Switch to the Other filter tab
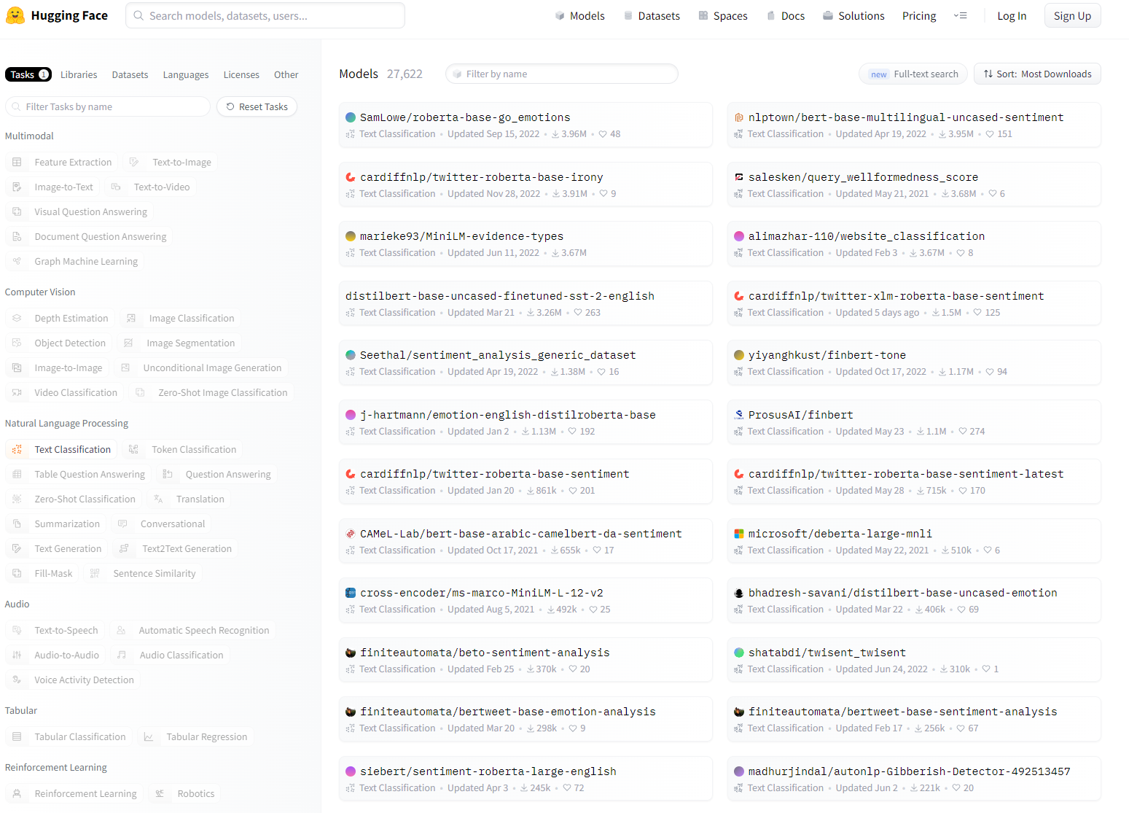This screenshot has width=1129, height=813. 286,74
